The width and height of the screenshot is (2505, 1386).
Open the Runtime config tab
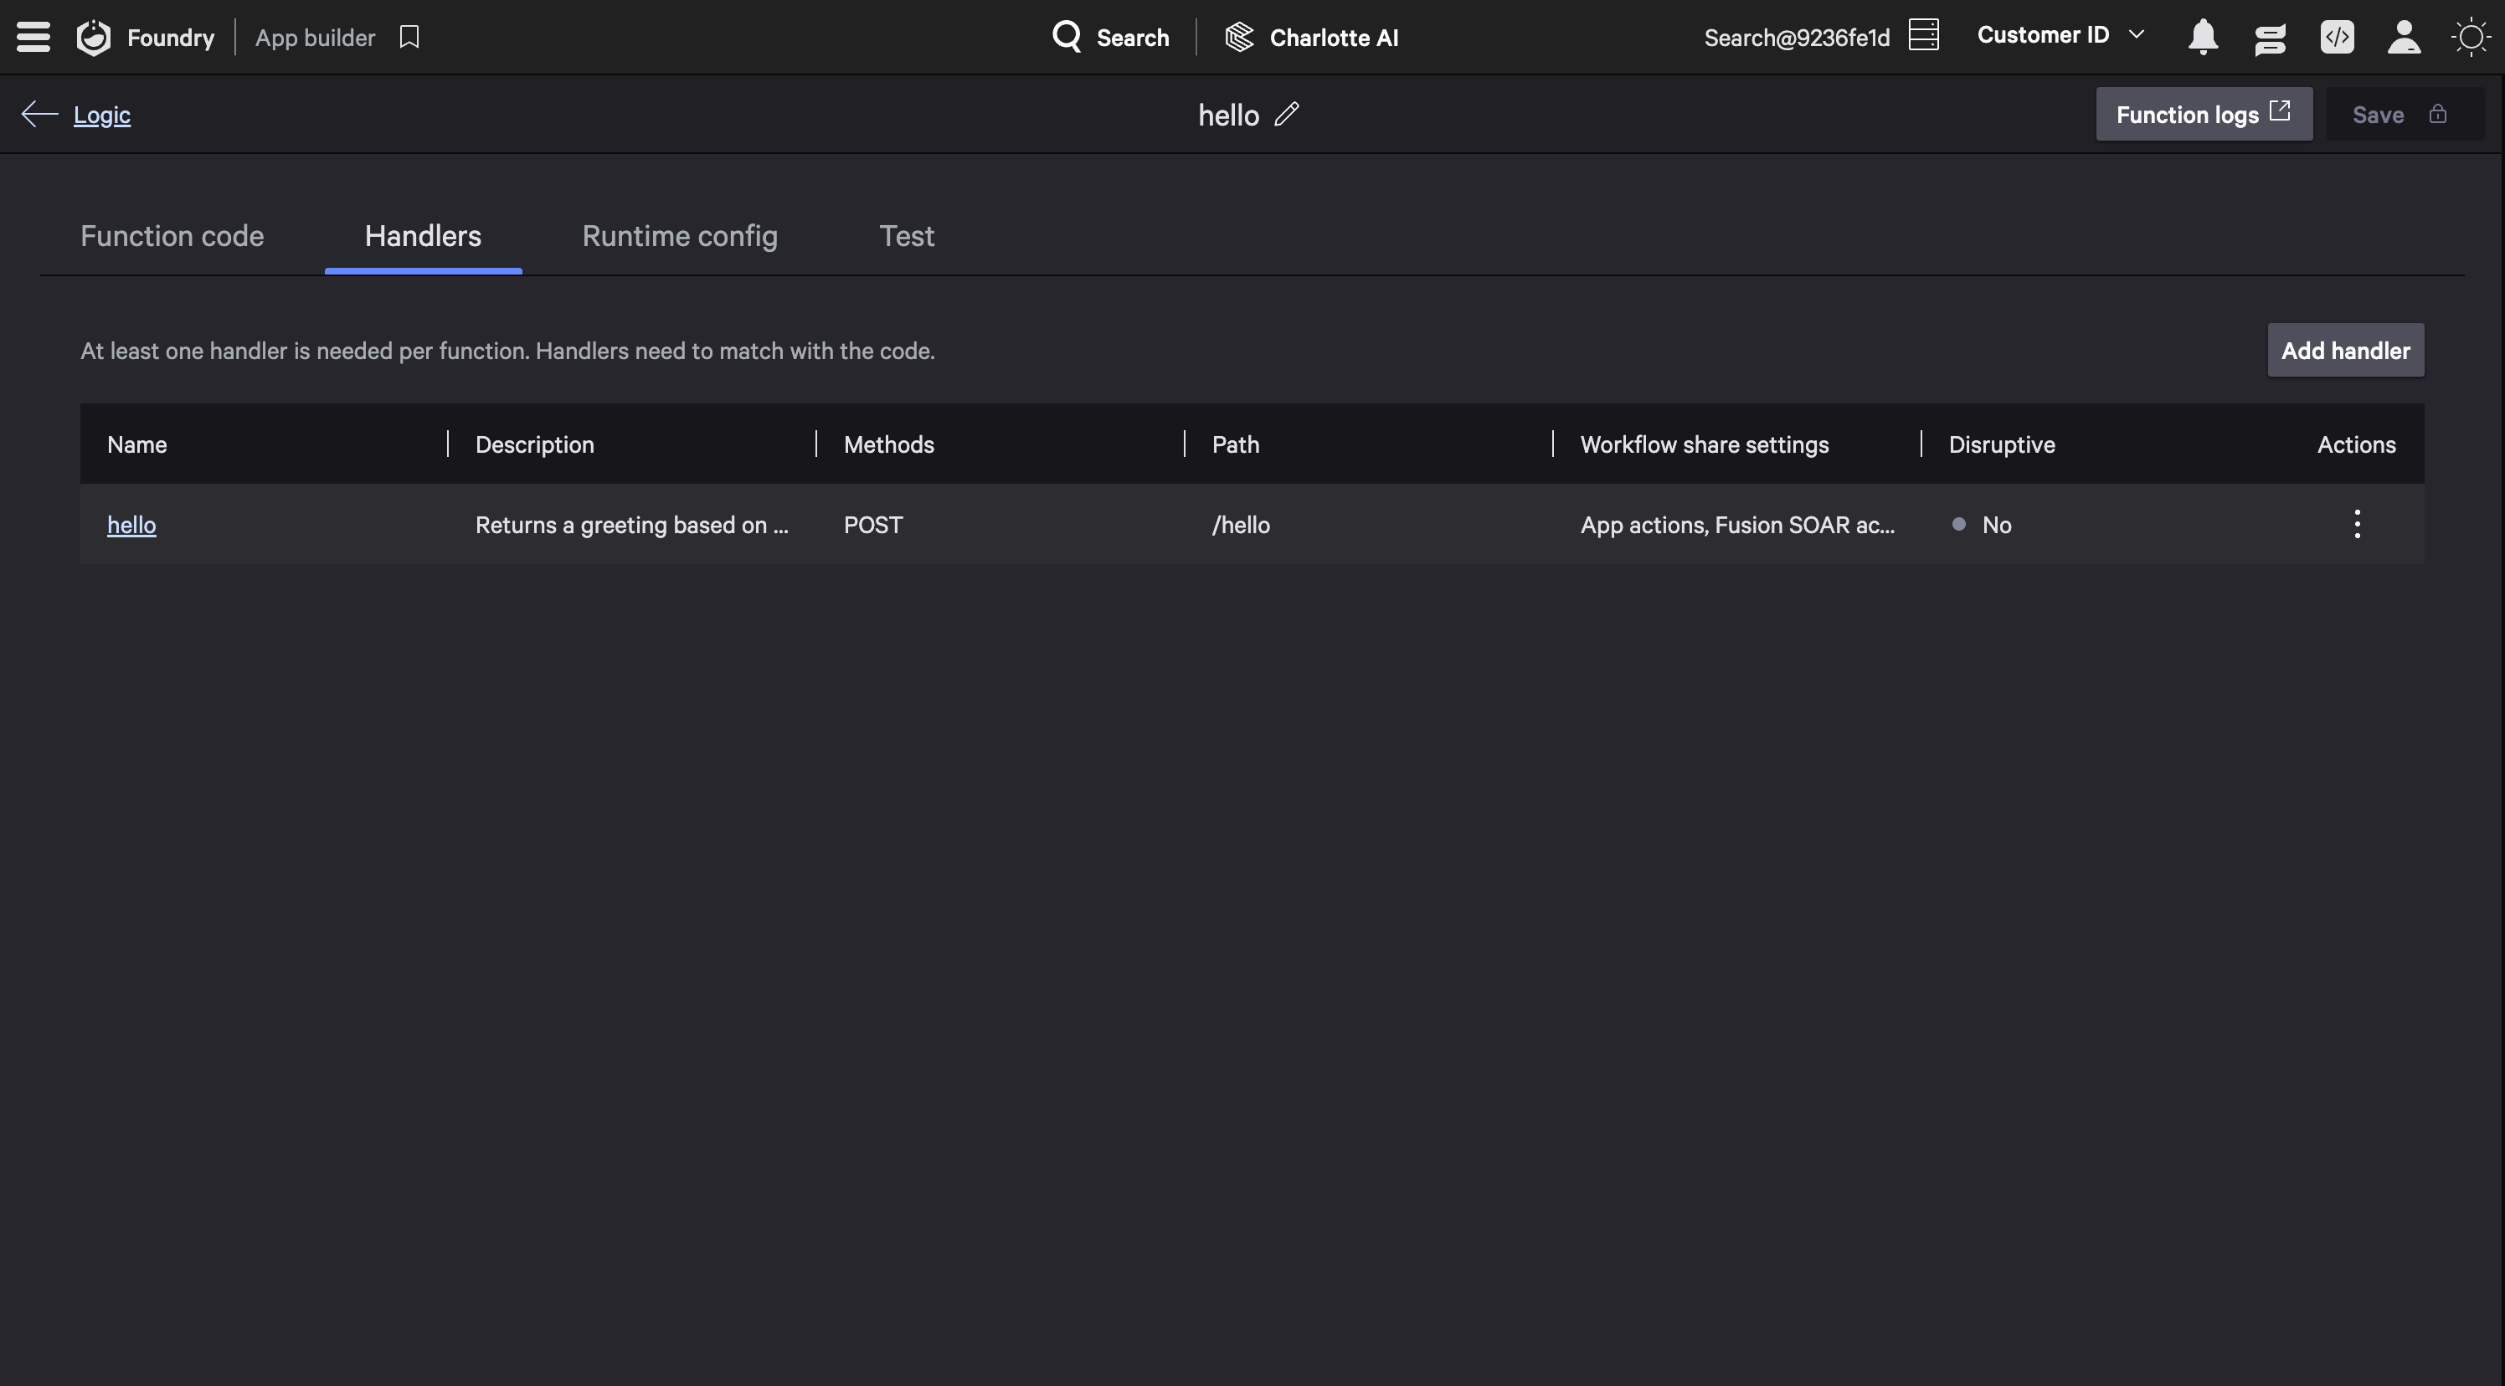click(679, 236)
